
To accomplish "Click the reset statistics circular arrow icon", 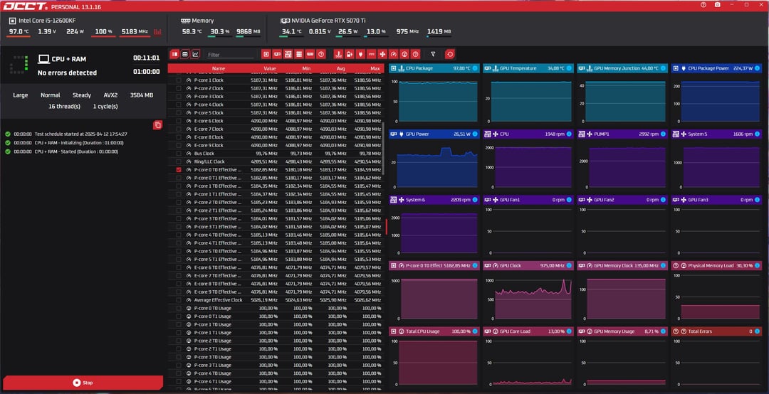I will pos(450,54).
